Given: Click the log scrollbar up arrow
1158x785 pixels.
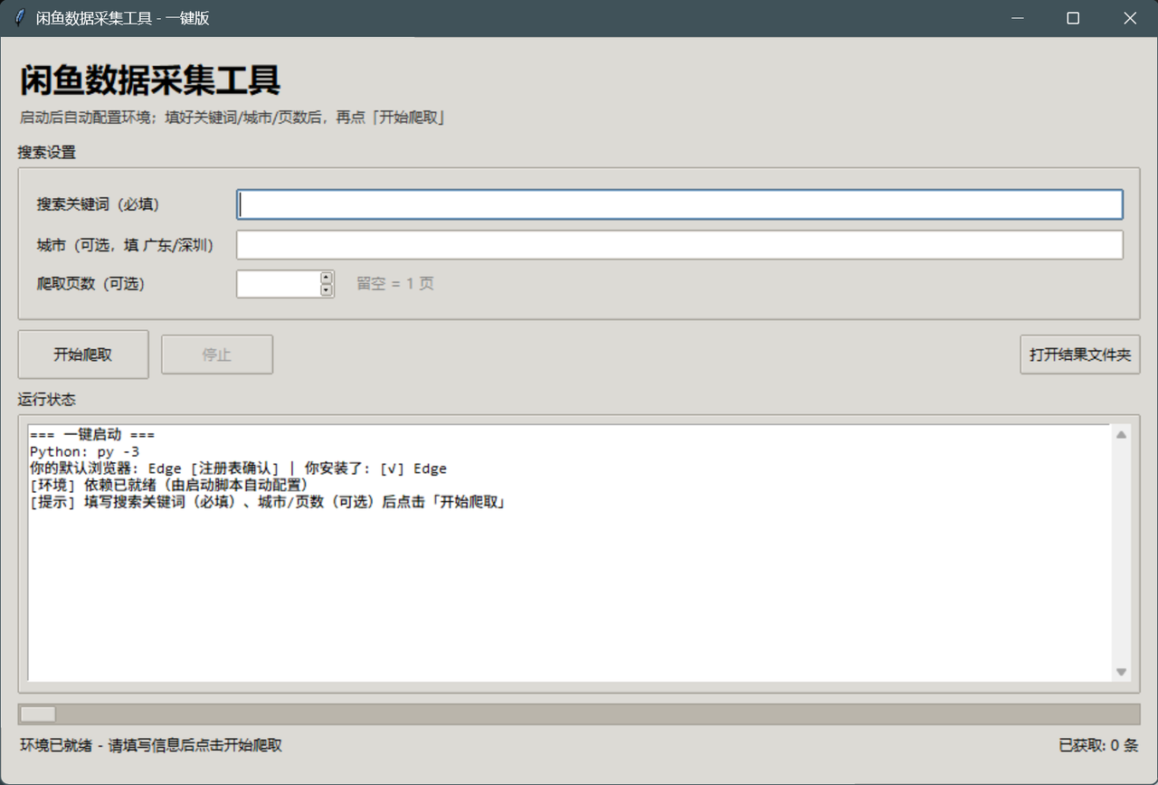Looking at the screenshot, I should pyautogui.click(x=1122, y=435).
